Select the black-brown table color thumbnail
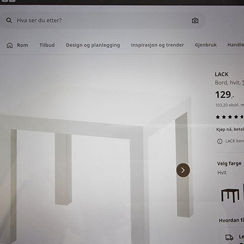The height and width of the screenshot is (244, 244). click(230, 195)
